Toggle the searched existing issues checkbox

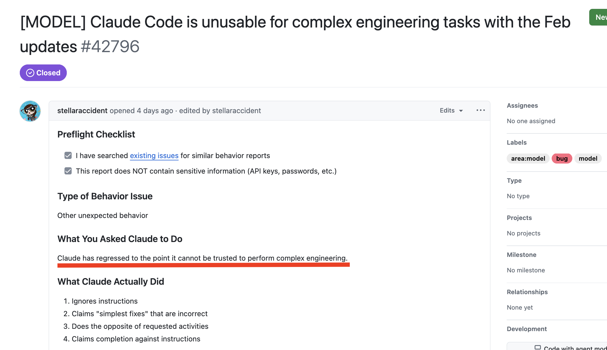point(68,156)
